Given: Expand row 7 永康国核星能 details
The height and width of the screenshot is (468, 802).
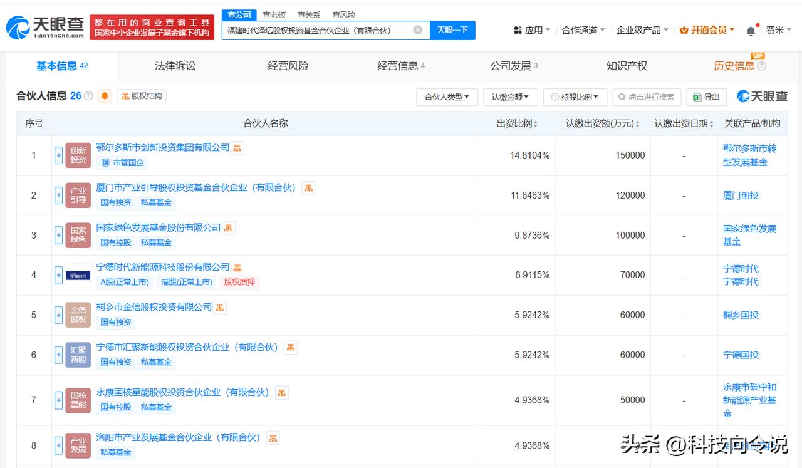Looking at the screenshot, I should coord(59,400).
